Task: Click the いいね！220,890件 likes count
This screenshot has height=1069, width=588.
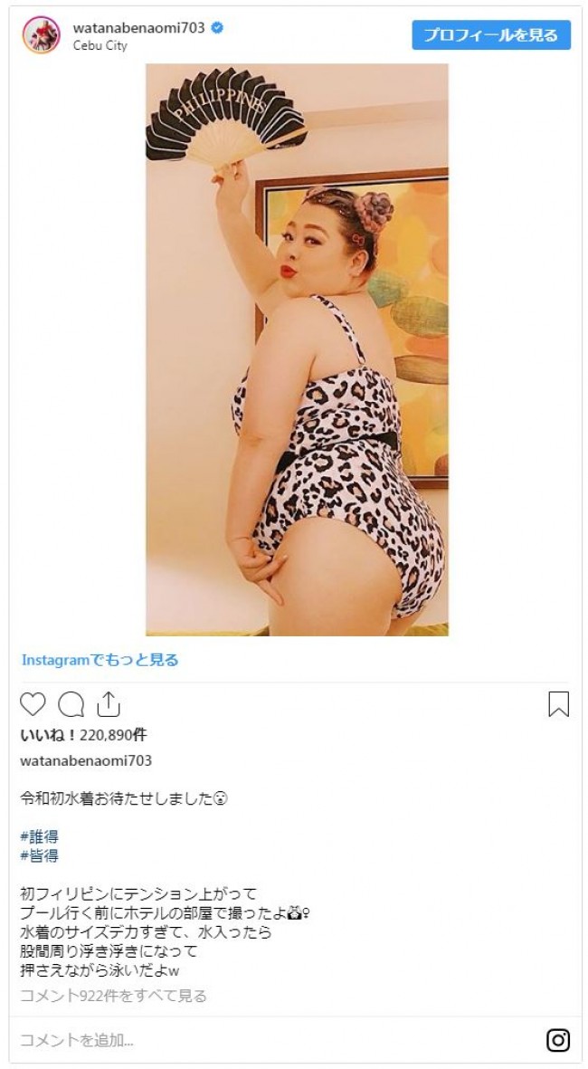Action: pyautogui.click(x=84, y=735)
